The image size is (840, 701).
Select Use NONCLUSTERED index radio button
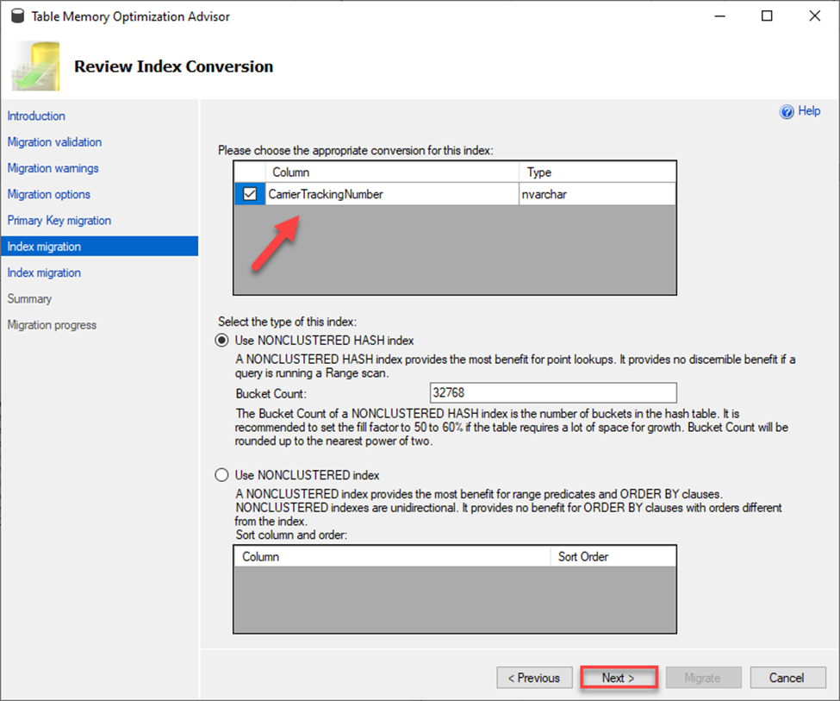[221, 475]
